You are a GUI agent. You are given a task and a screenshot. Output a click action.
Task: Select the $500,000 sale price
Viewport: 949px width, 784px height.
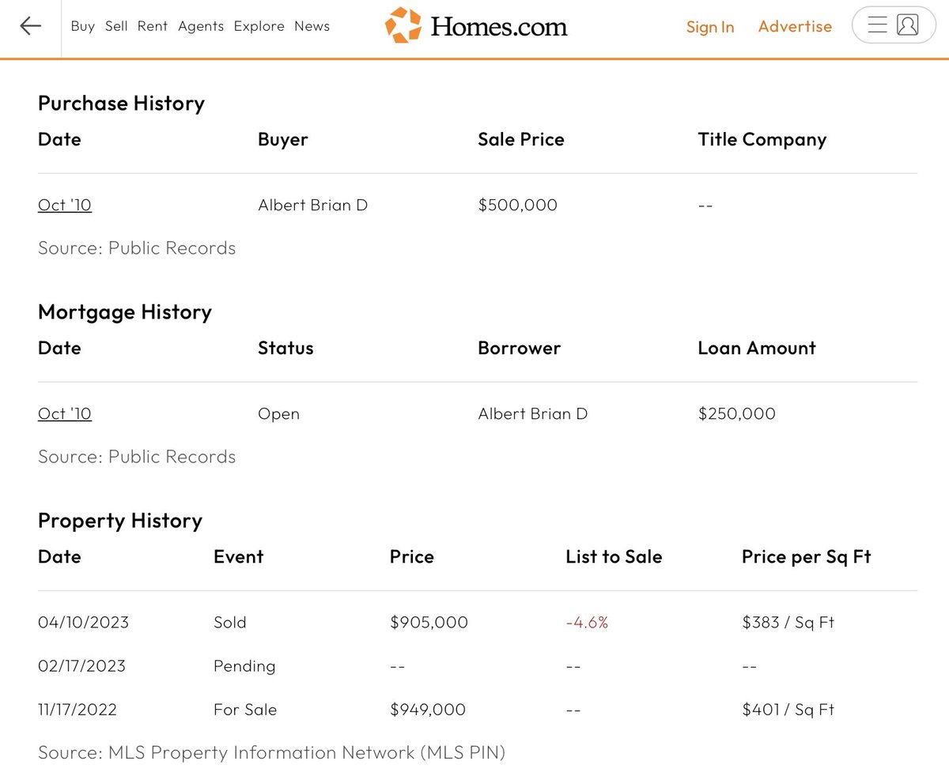(518, 205)
